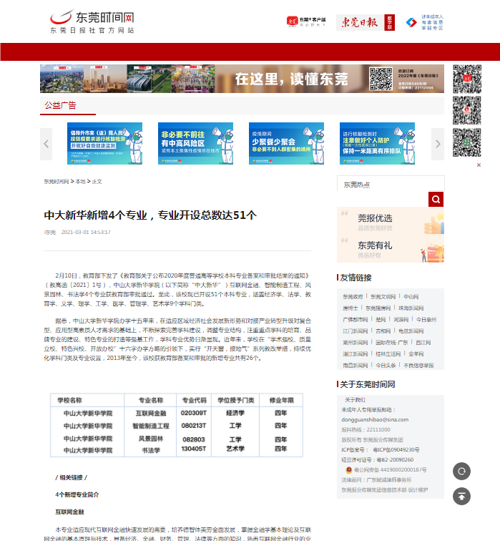
Task: Go to 东莞时间网 breadcrumb link
Action: (x=57, y=182)
